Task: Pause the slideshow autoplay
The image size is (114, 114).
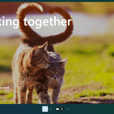Action: [x=45, y=109]
